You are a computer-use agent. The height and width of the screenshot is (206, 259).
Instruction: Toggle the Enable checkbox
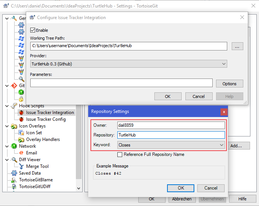[x=33, y=30]
